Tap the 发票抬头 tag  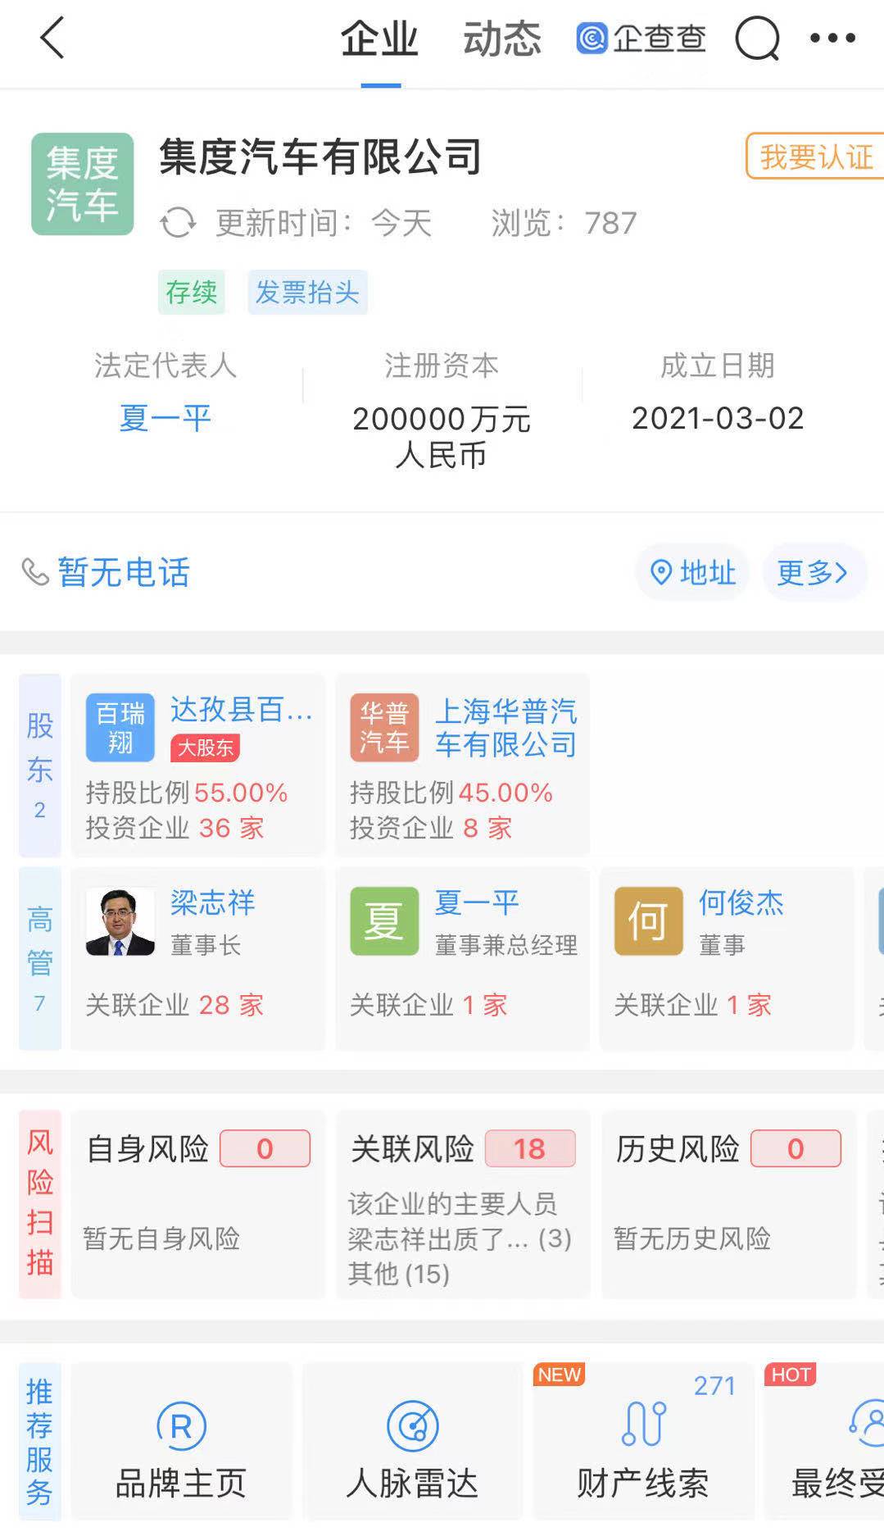(x=307, y=292)
